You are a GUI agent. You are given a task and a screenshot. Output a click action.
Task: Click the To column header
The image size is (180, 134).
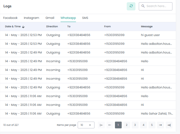(69, 26)
